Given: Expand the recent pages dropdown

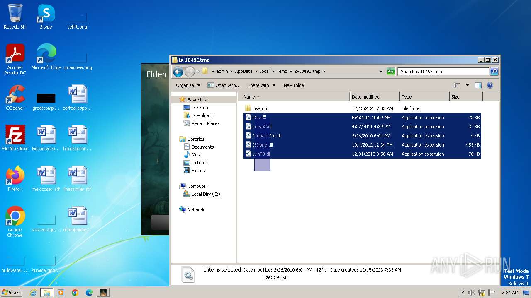Looking at the screenshot, I should pos(197,72).
